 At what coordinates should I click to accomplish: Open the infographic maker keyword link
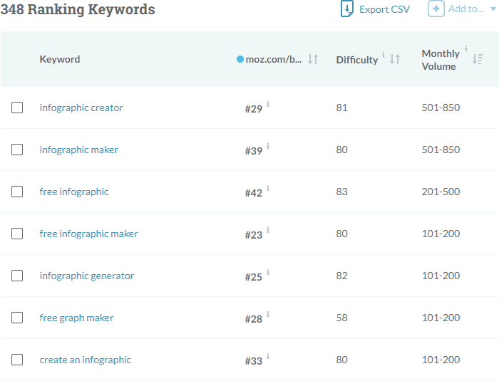[x=79, y=150]
